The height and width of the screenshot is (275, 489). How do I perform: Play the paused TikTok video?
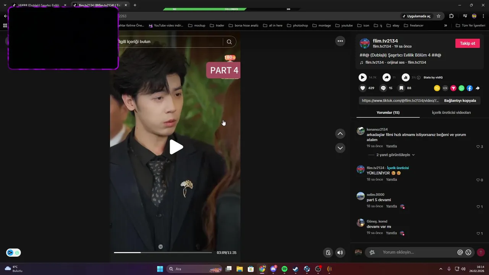176,147
